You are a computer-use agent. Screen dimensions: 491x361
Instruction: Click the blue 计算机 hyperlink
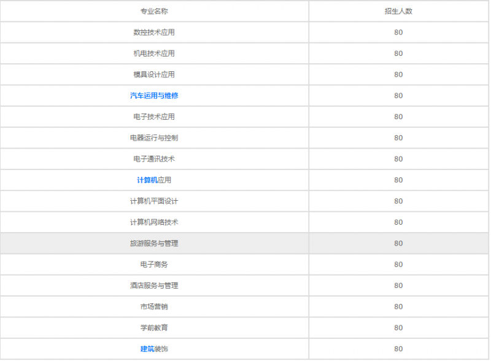point(147,180)
